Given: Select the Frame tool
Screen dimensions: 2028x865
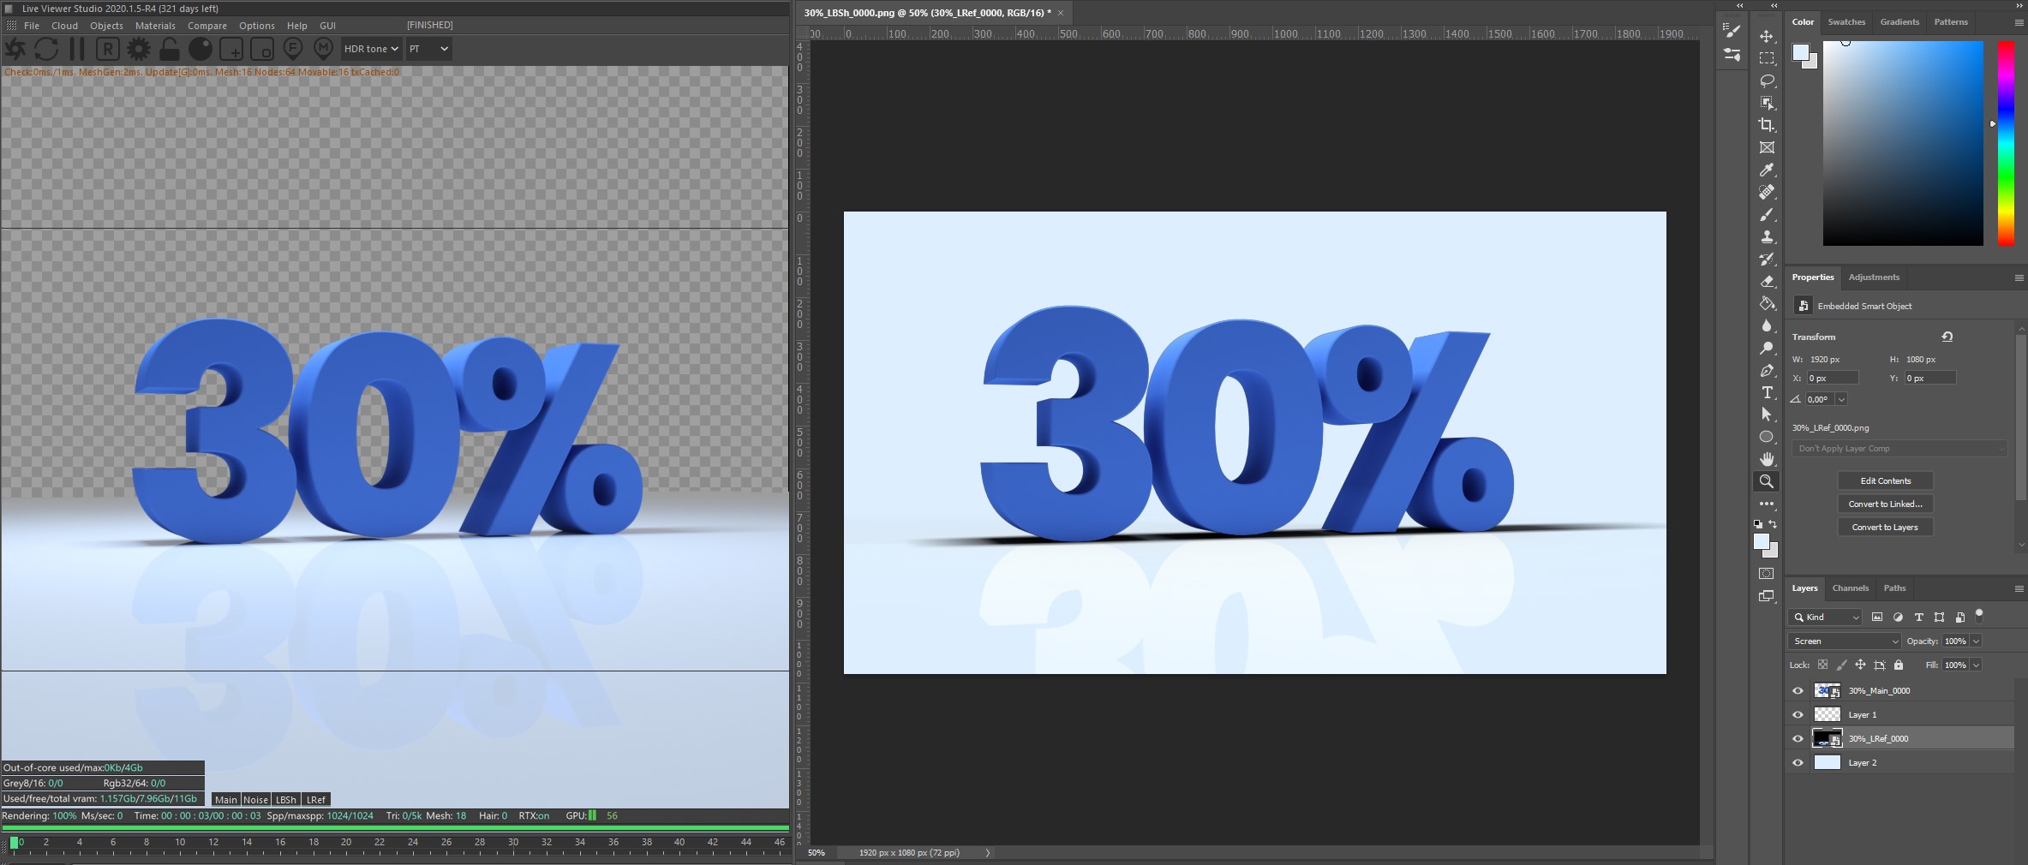Looking at the screenshot, I should 1767,147.
